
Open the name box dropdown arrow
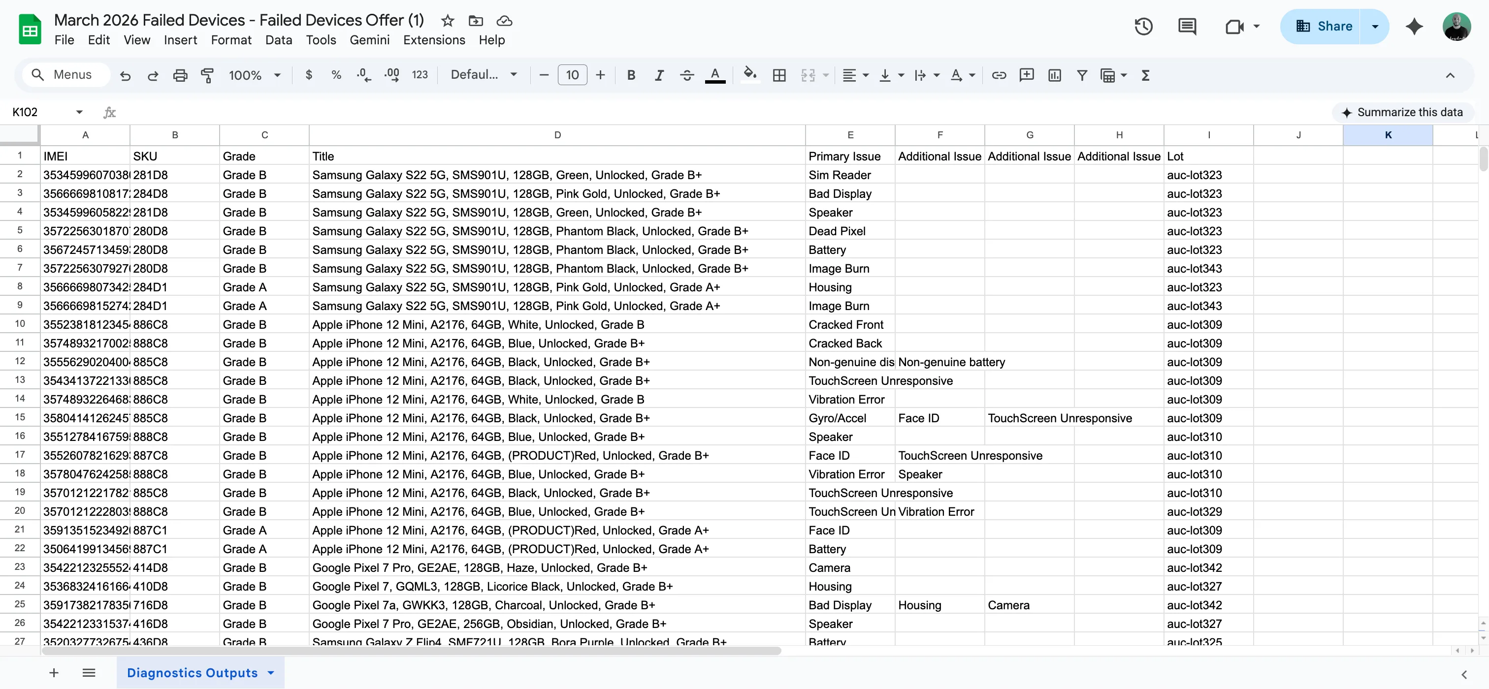[79, 112]
